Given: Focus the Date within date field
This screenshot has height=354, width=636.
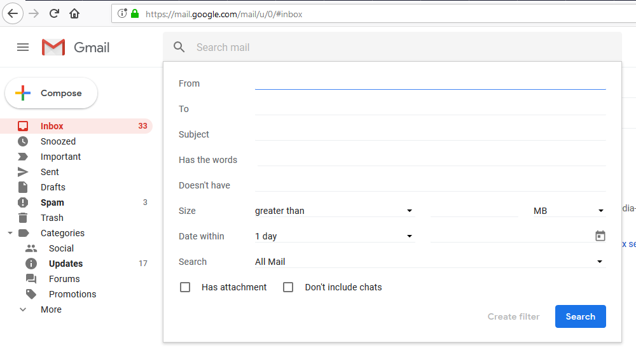Looking at the screenshot, I should 511,236.
